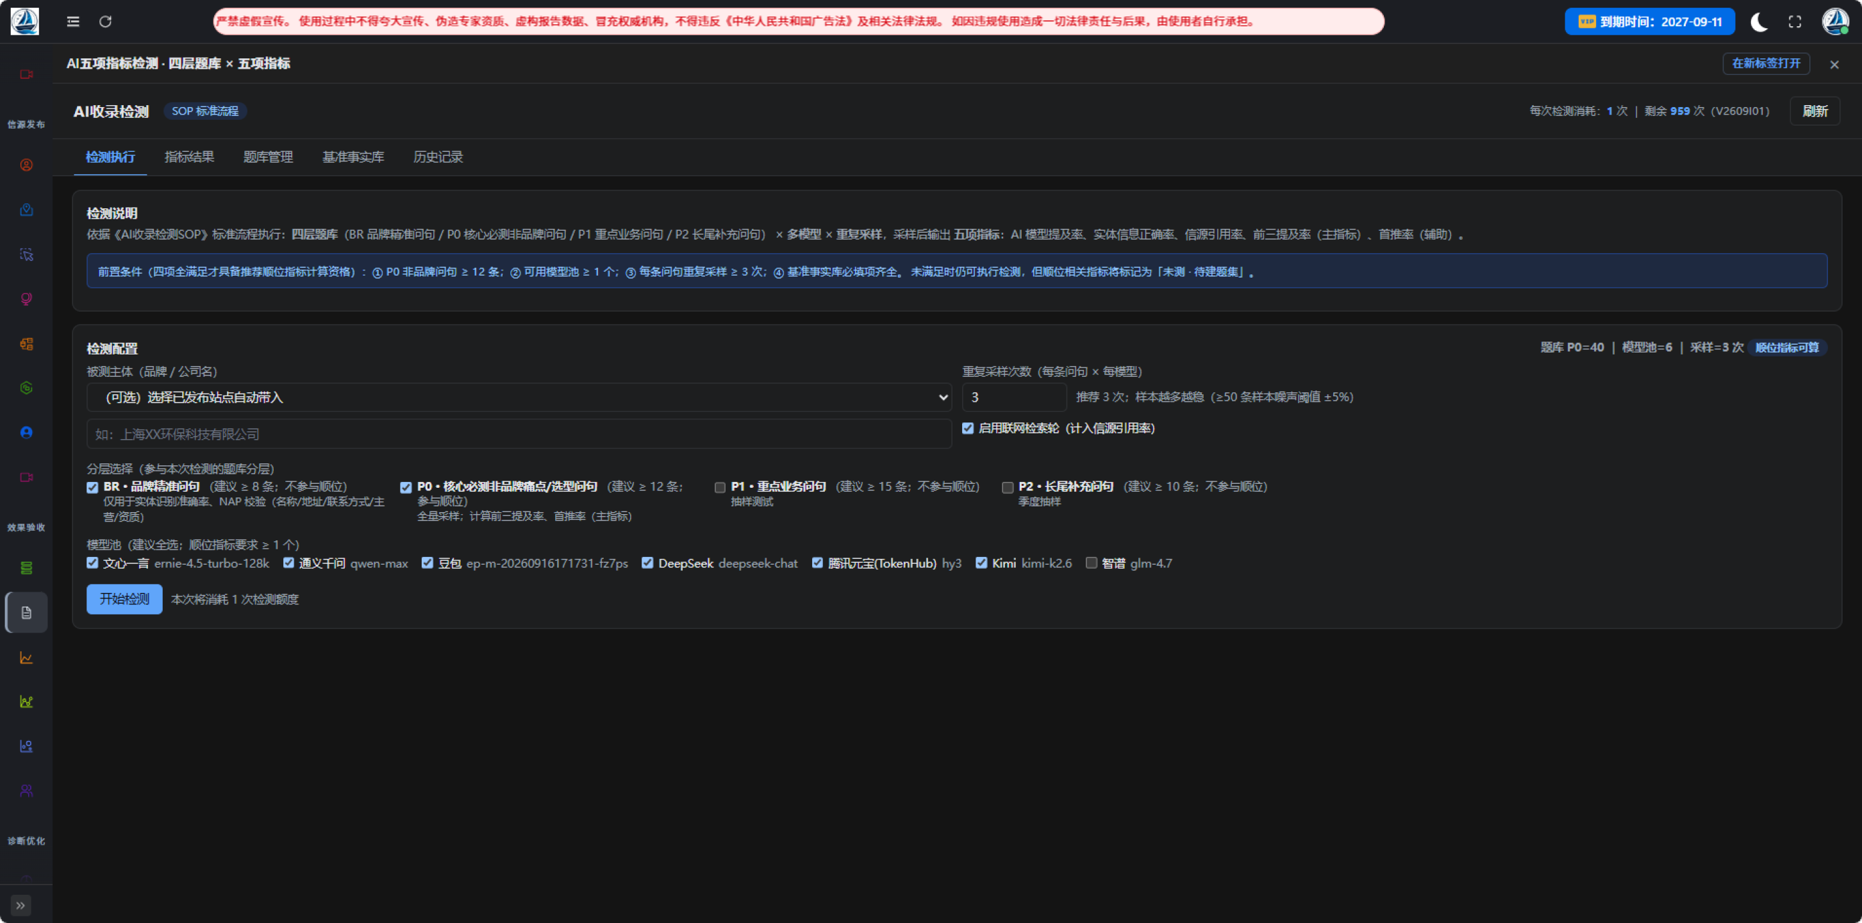Uncheck the BR · 品牌精准问句 layer

[x=92, y=487]
